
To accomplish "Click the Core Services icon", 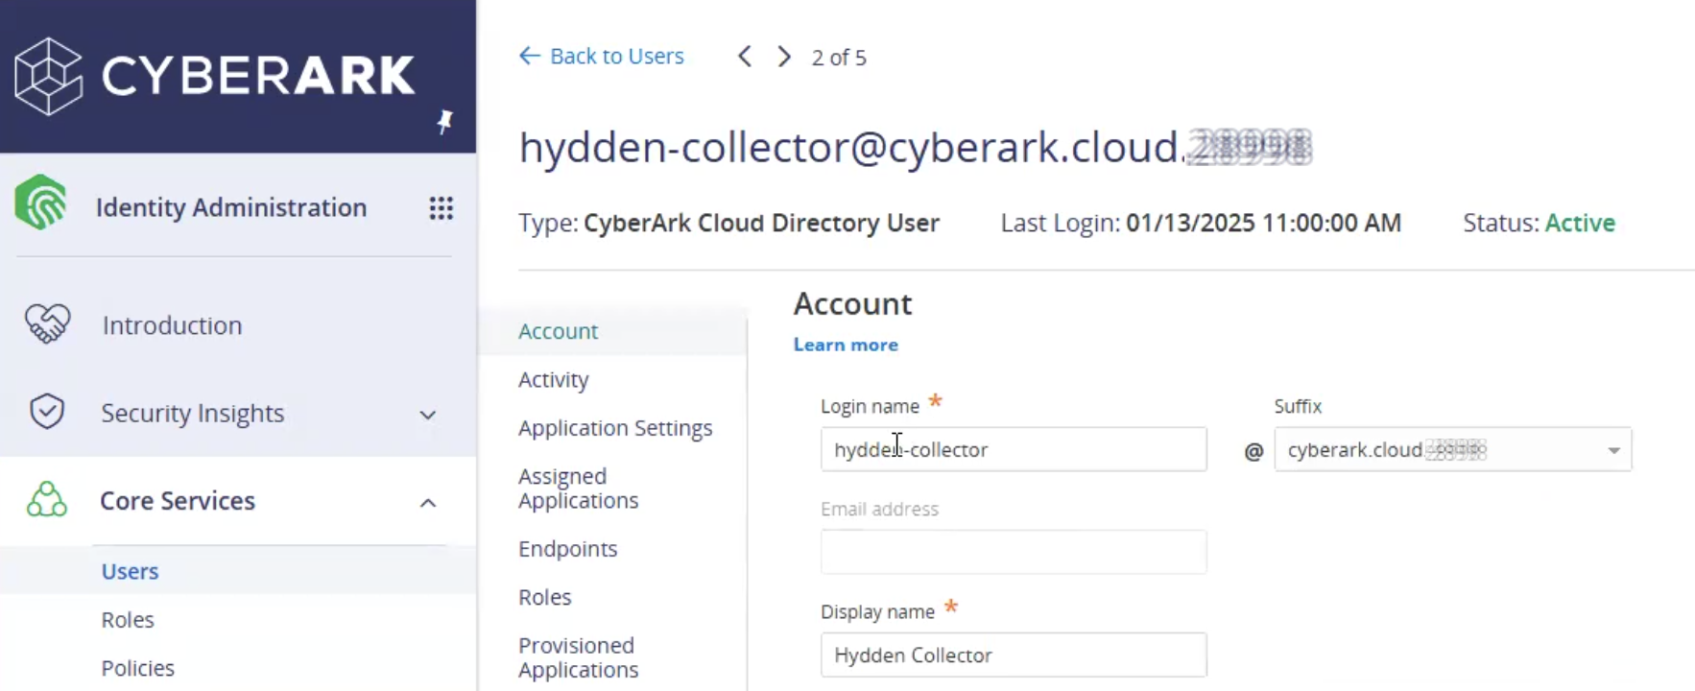I will [47, 501].
